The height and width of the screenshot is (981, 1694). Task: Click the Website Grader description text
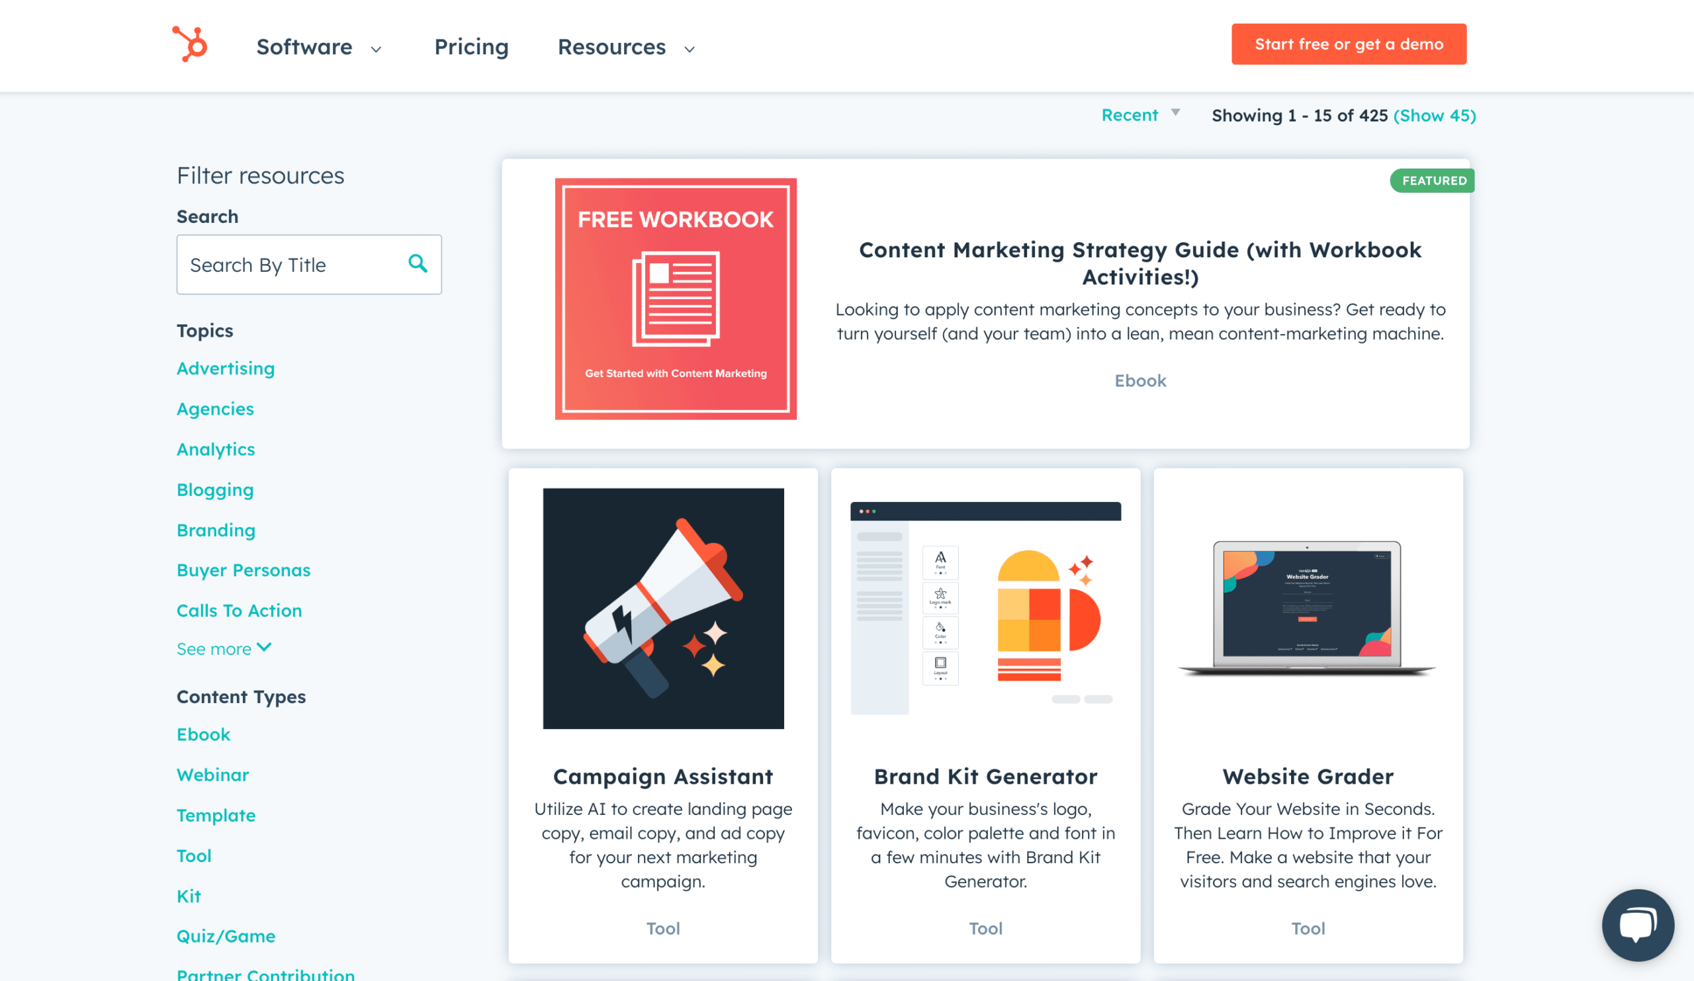tap(1308, 845)
